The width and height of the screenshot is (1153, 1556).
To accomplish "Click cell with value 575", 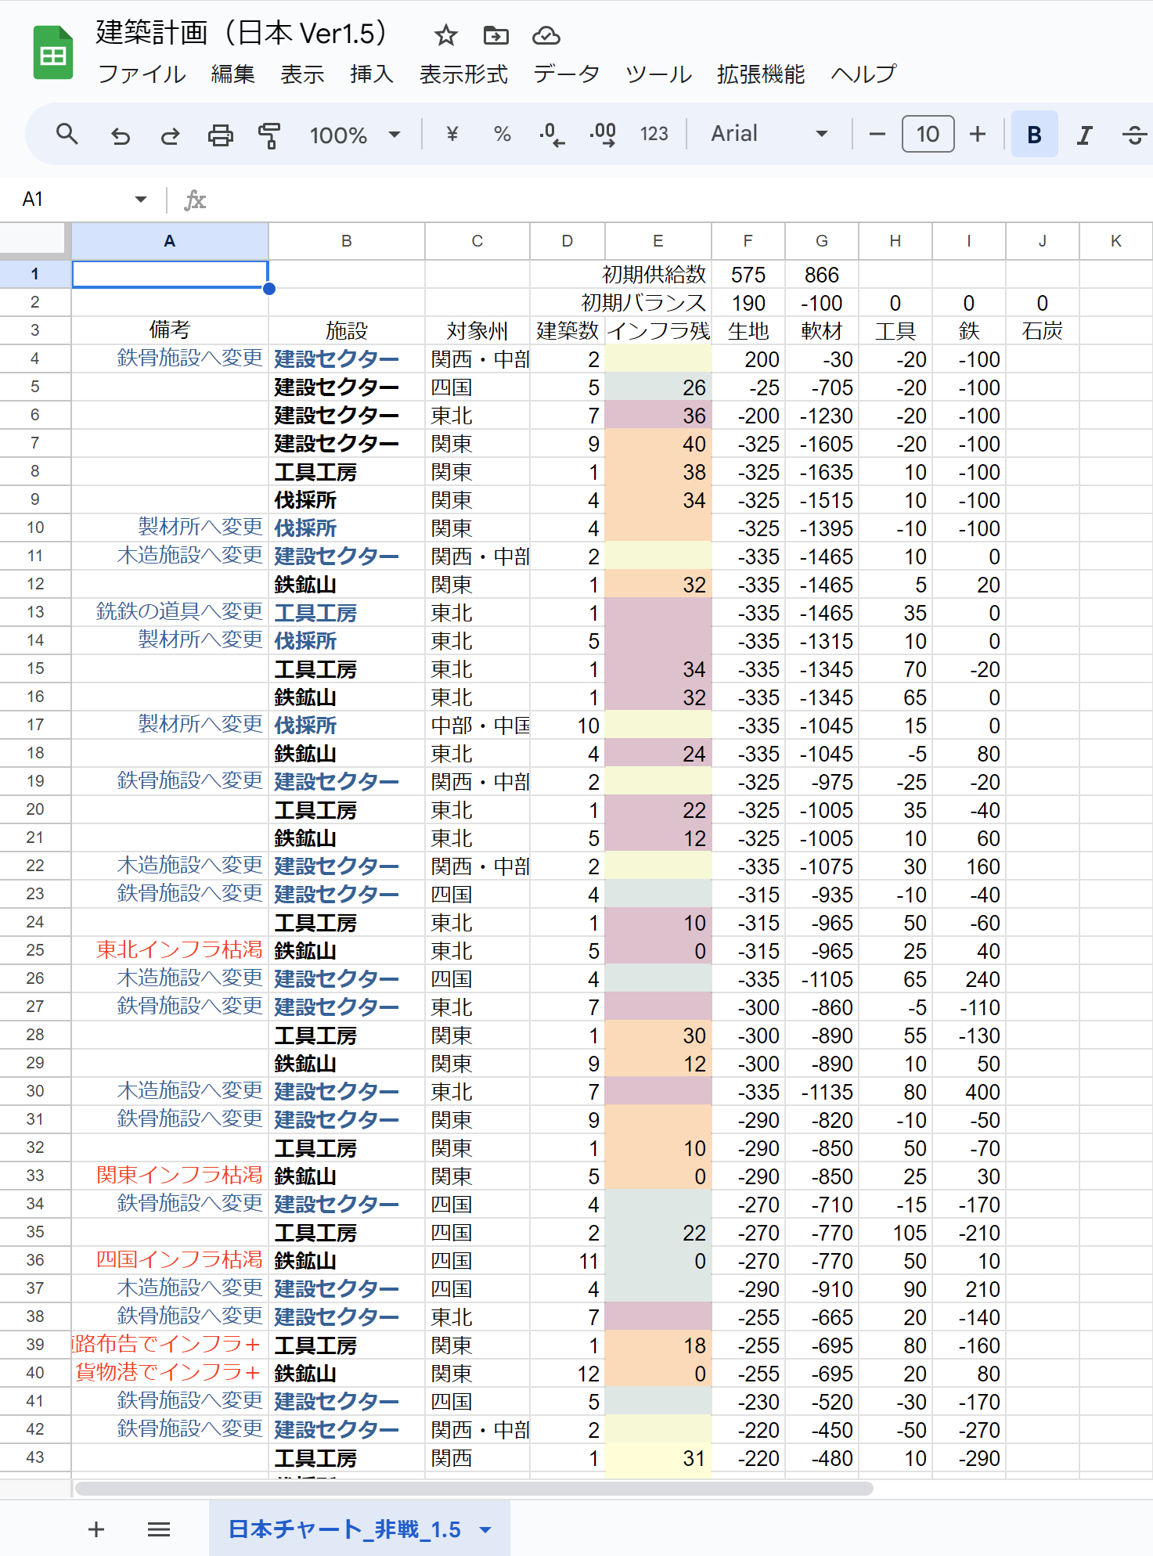I will 748,275.
